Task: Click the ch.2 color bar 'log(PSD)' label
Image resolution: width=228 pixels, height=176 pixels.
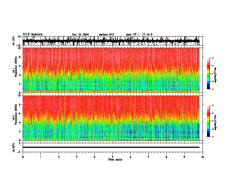Action: [x=216, y=122]
